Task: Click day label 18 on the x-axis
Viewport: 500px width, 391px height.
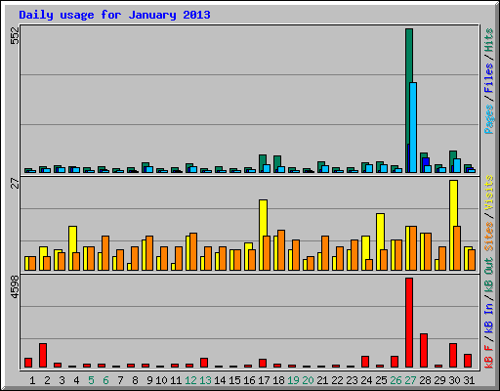Action: pos(278,380)
